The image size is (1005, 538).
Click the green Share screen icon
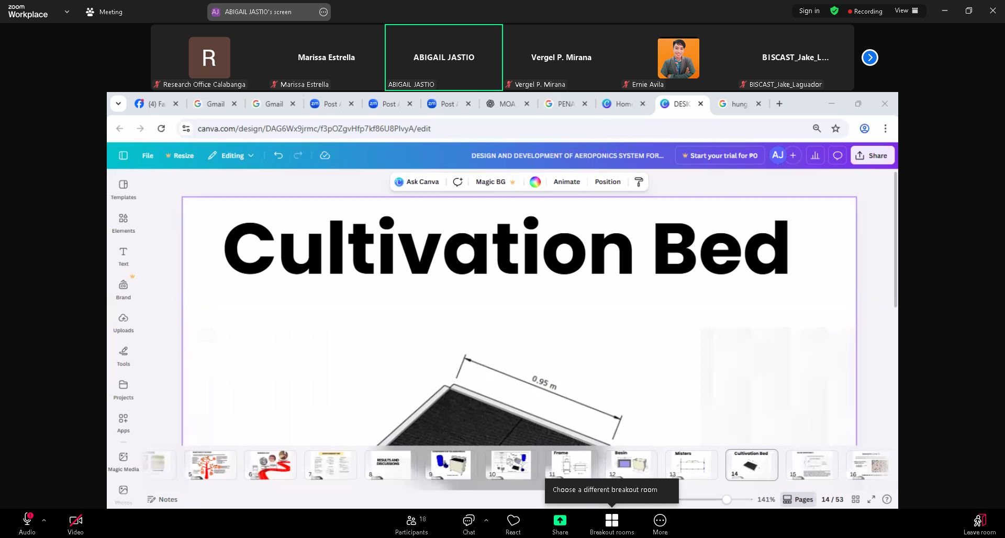point(560,521)
